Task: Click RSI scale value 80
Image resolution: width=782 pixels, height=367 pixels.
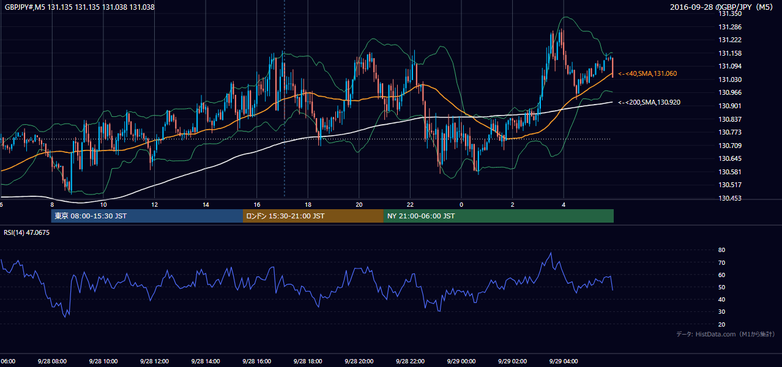Action: (x=722, y=250)
